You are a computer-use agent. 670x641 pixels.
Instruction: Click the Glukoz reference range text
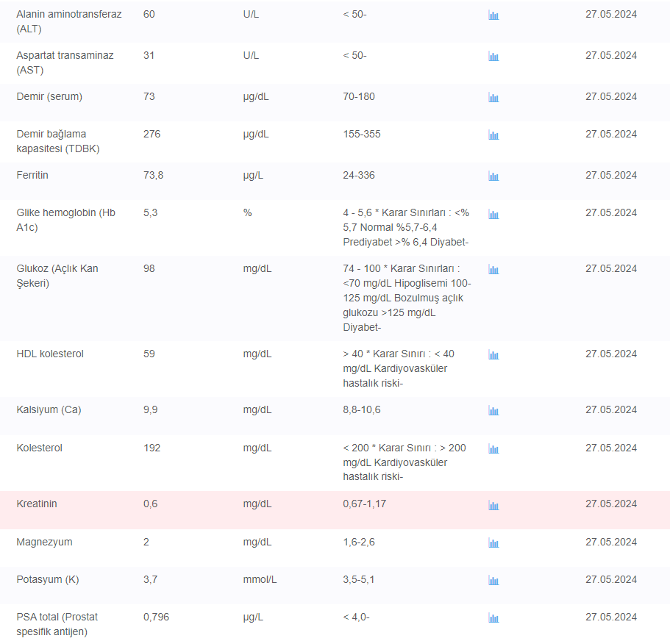406,298
